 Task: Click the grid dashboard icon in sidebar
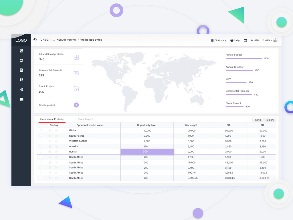(21, 80)
